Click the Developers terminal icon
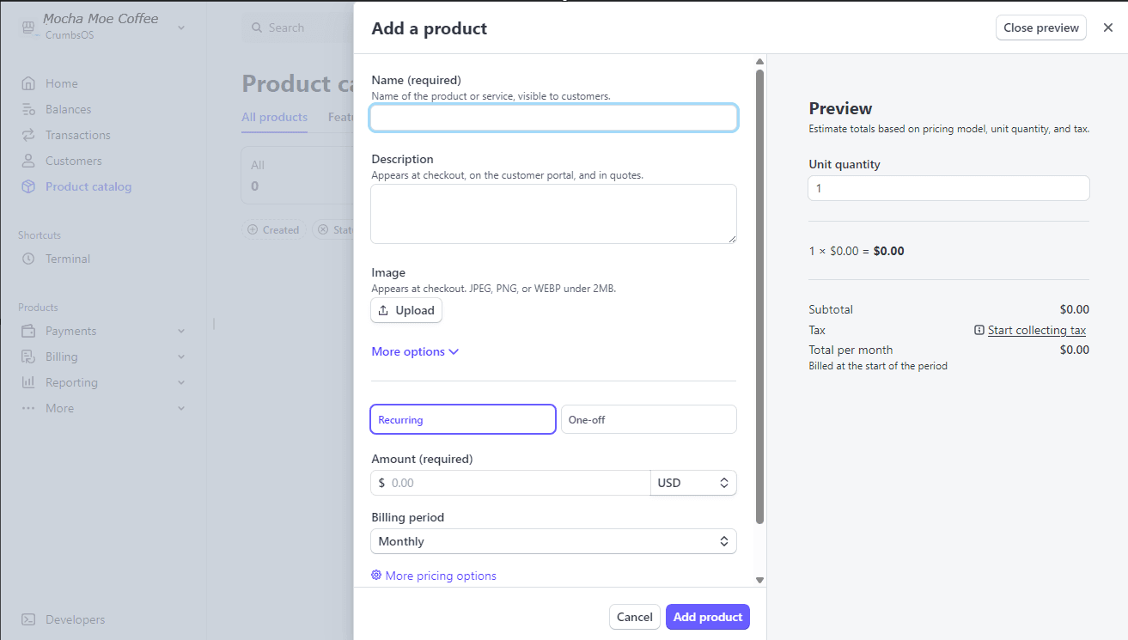 (x=28, y=619)
